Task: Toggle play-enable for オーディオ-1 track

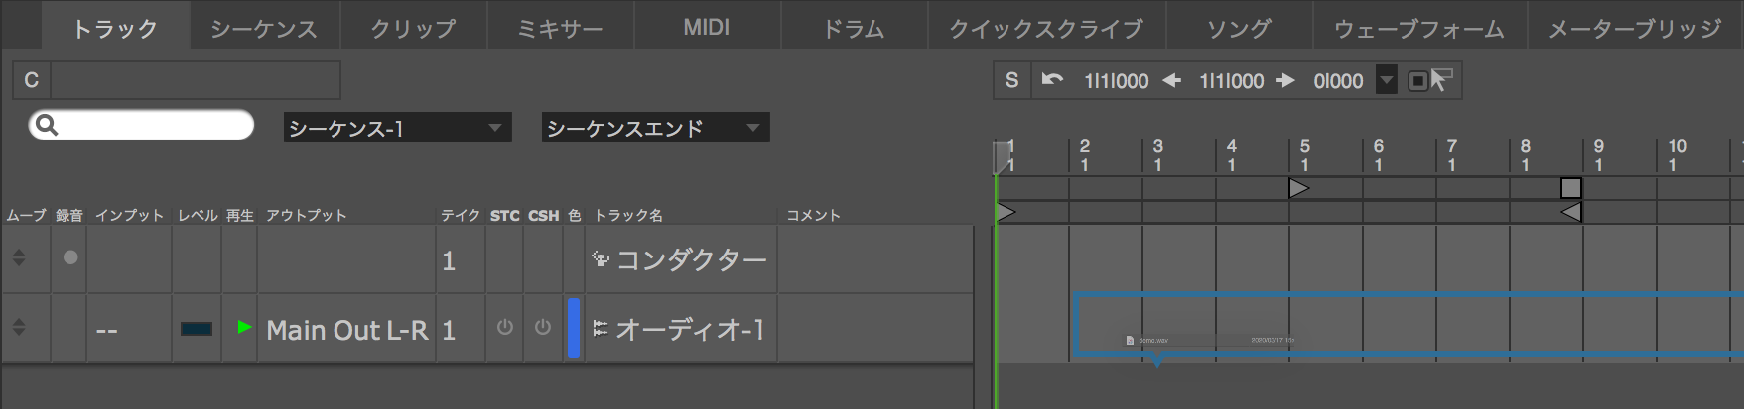Action: pyautogui.click(x=244, y=327)
